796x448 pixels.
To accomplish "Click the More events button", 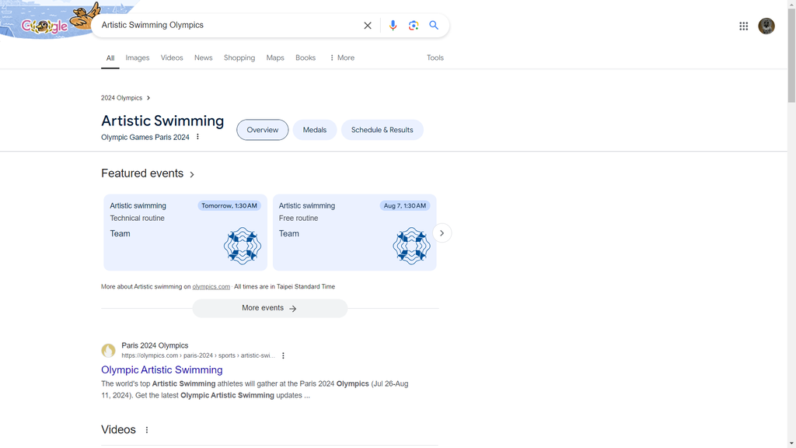I will tap(270, 308).
